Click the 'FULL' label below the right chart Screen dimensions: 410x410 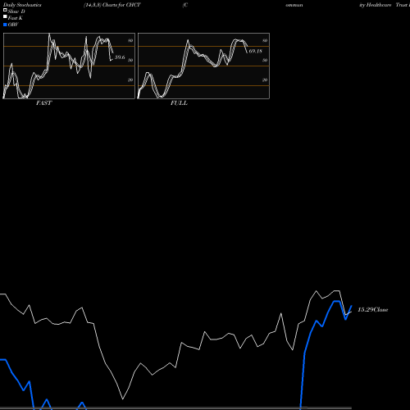pos(179,103)
